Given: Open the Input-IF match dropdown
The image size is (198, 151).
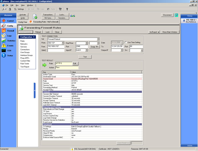Looking at the screenshot, I should pyautogui.click(x=87, y=50).
